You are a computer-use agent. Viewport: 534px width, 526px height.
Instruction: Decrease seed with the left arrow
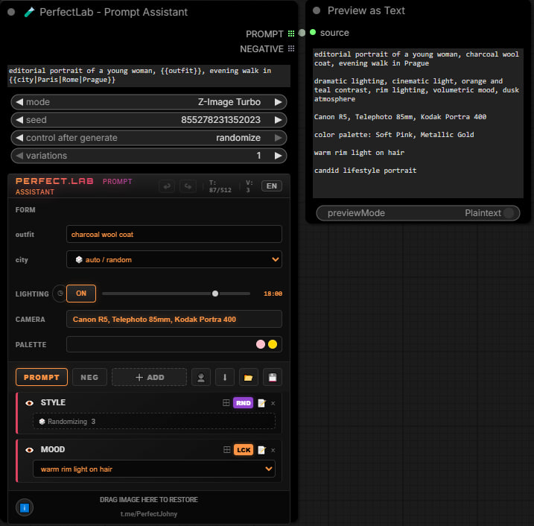pyautogui.click(x=20, y=120)
